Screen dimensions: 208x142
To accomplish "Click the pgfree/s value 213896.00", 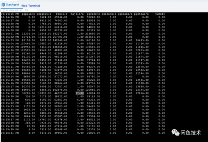I will tap(93, 34).
